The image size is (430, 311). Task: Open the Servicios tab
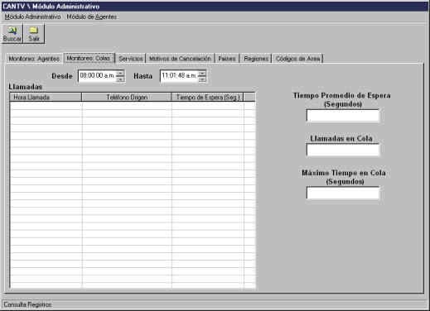[x=131, y=59]
